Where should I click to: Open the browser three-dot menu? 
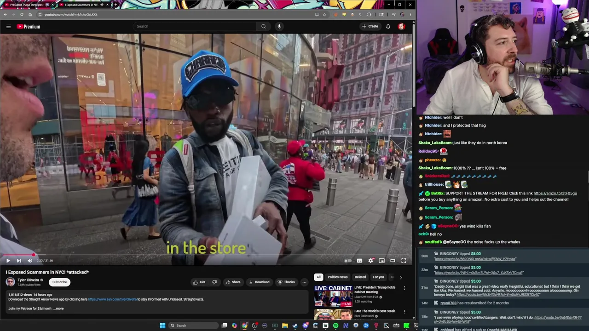click(410, 14)
